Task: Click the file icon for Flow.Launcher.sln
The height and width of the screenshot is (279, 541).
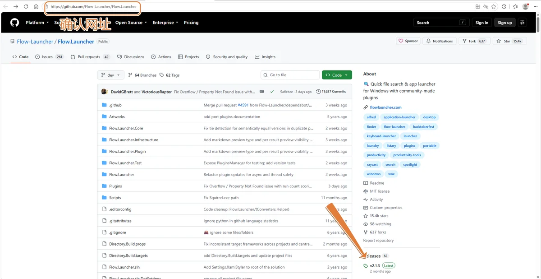Action: tap(105, 267)
